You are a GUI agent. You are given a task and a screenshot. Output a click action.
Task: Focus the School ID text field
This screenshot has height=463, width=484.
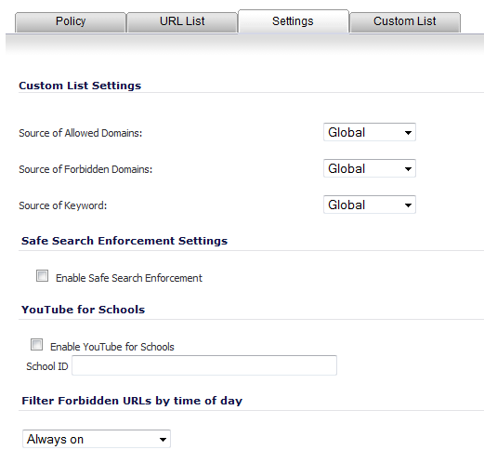tap(204, 365)
